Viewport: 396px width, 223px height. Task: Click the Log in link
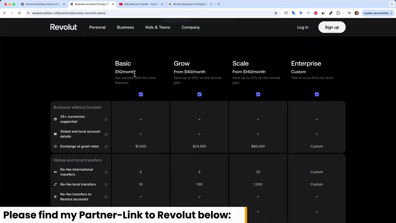point(303,27)
